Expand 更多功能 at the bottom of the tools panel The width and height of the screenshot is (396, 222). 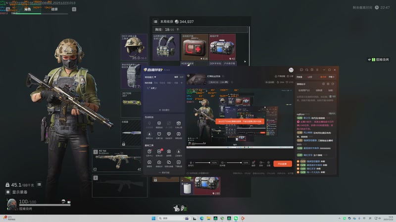point(164,173)
